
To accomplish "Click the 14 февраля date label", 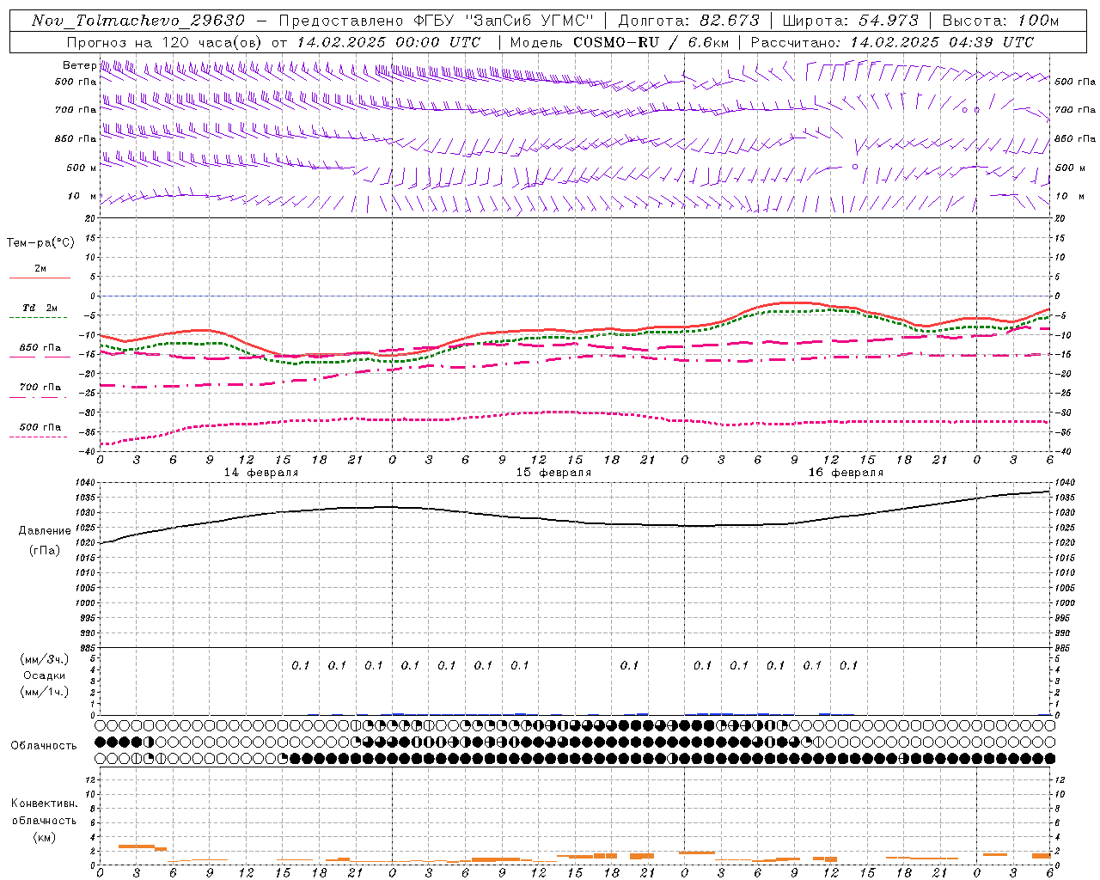I will (261, 473).
